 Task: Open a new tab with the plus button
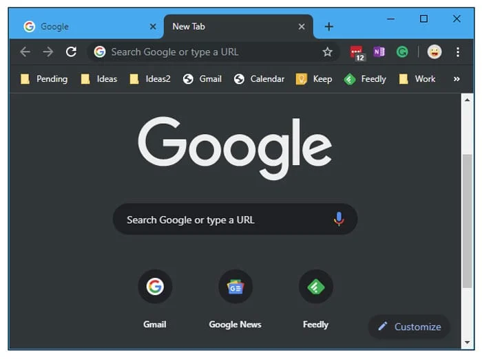(x=328, y=26)
